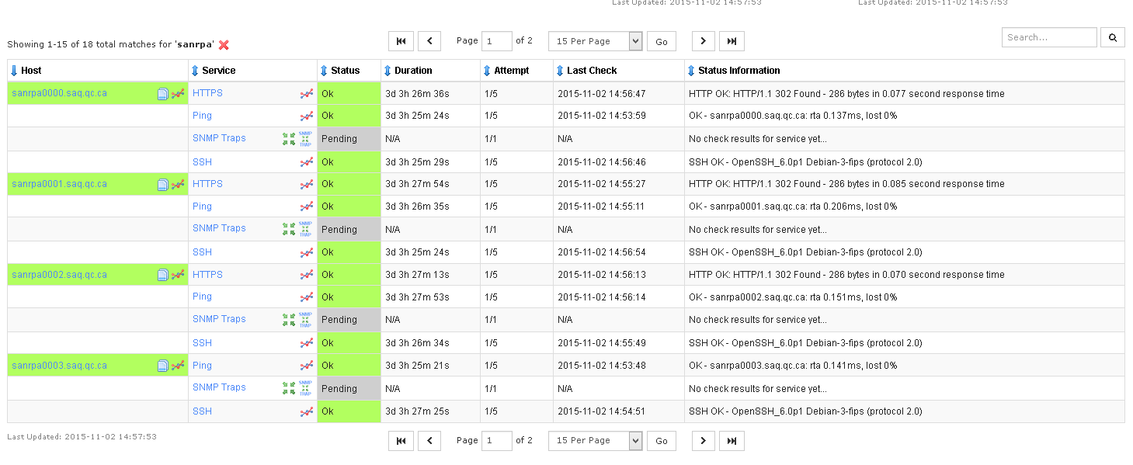Sort table by Last Check column

592,71
